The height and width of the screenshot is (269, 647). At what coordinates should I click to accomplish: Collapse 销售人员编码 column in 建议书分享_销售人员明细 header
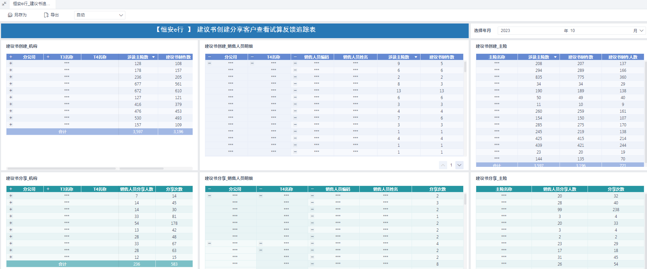(x=312, y=189)
